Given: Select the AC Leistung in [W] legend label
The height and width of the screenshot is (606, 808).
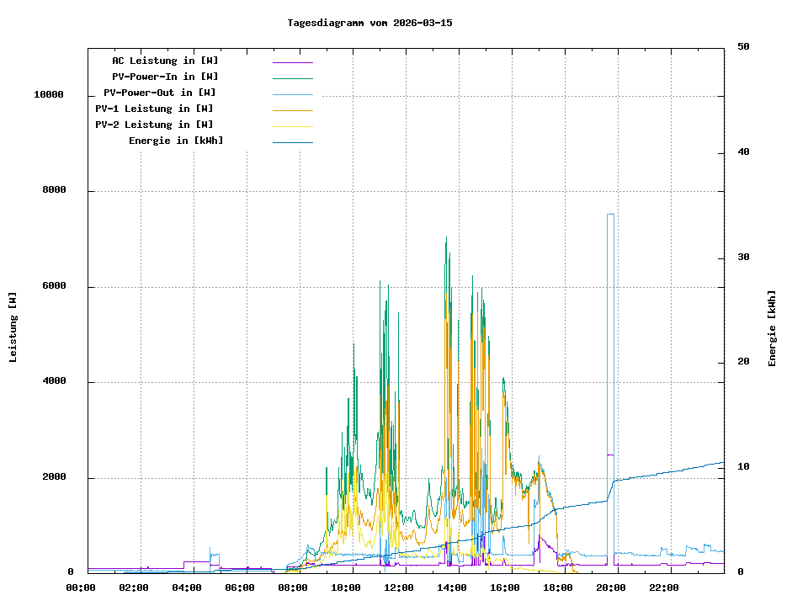Looking at the screenshot, I should (165, 61).
